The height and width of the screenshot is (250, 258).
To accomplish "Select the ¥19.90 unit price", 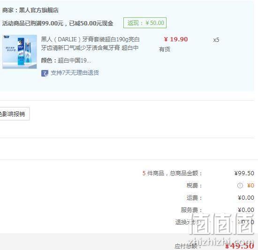I will pos(176,39).
